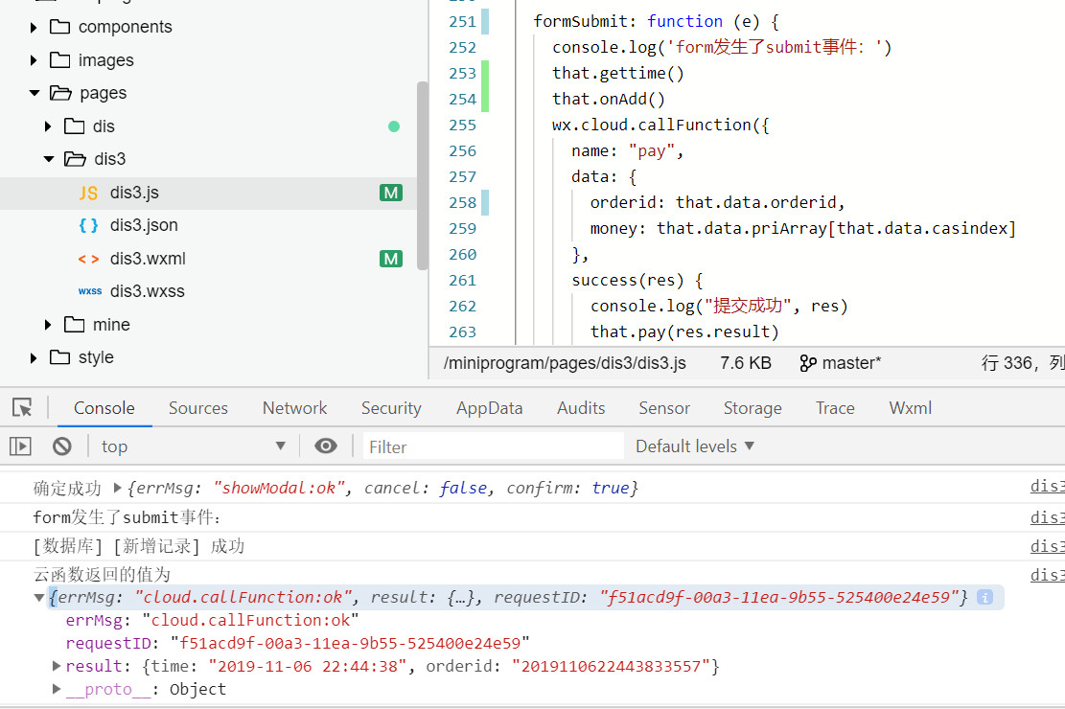
Task: Toggle the live expression eye icon
Action: coord(325,446)
